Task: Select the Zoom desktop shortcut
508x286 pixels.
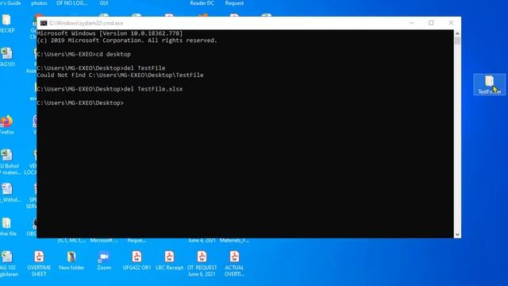Action: point(104,261)
